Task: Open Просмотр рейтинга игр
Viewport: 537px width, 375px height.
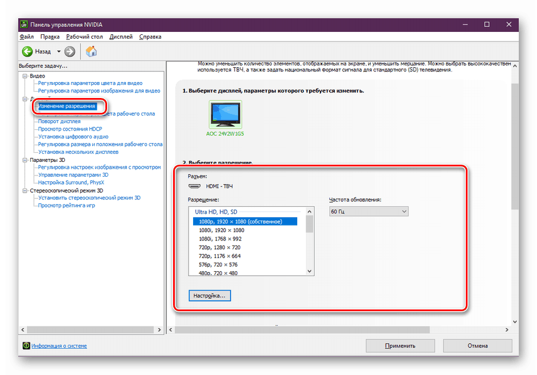Action: (x=67, y=205)
